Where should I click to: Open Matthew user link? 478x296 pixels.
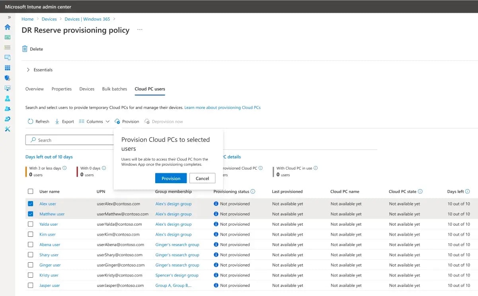[x=52, y=214]
